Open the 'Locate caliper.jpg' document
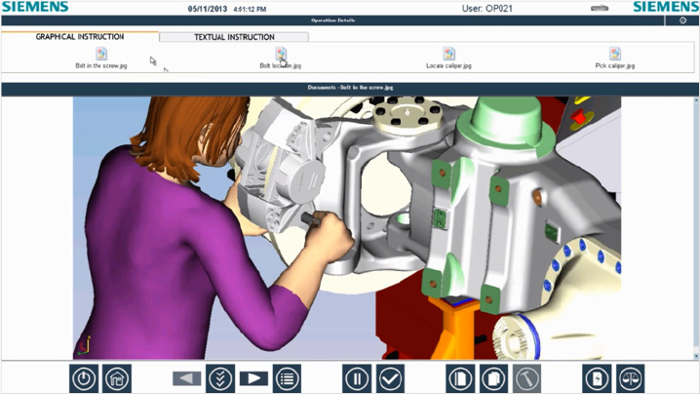Screen dimensions: 700x394 448,59
